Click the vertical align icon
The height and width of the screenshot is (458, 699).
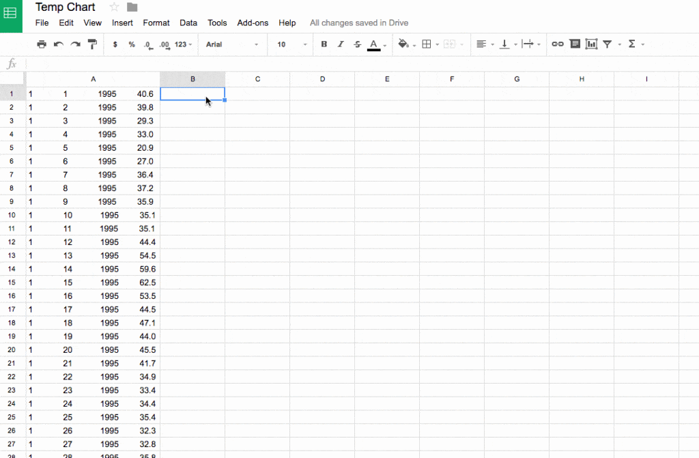[x=504, y=44]
